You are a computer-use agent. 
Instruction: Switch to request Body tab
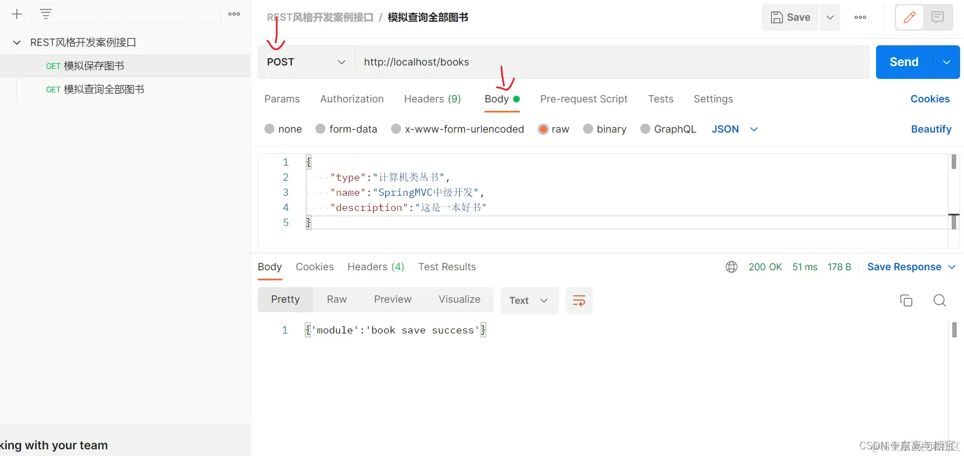(x=502, y=99)
